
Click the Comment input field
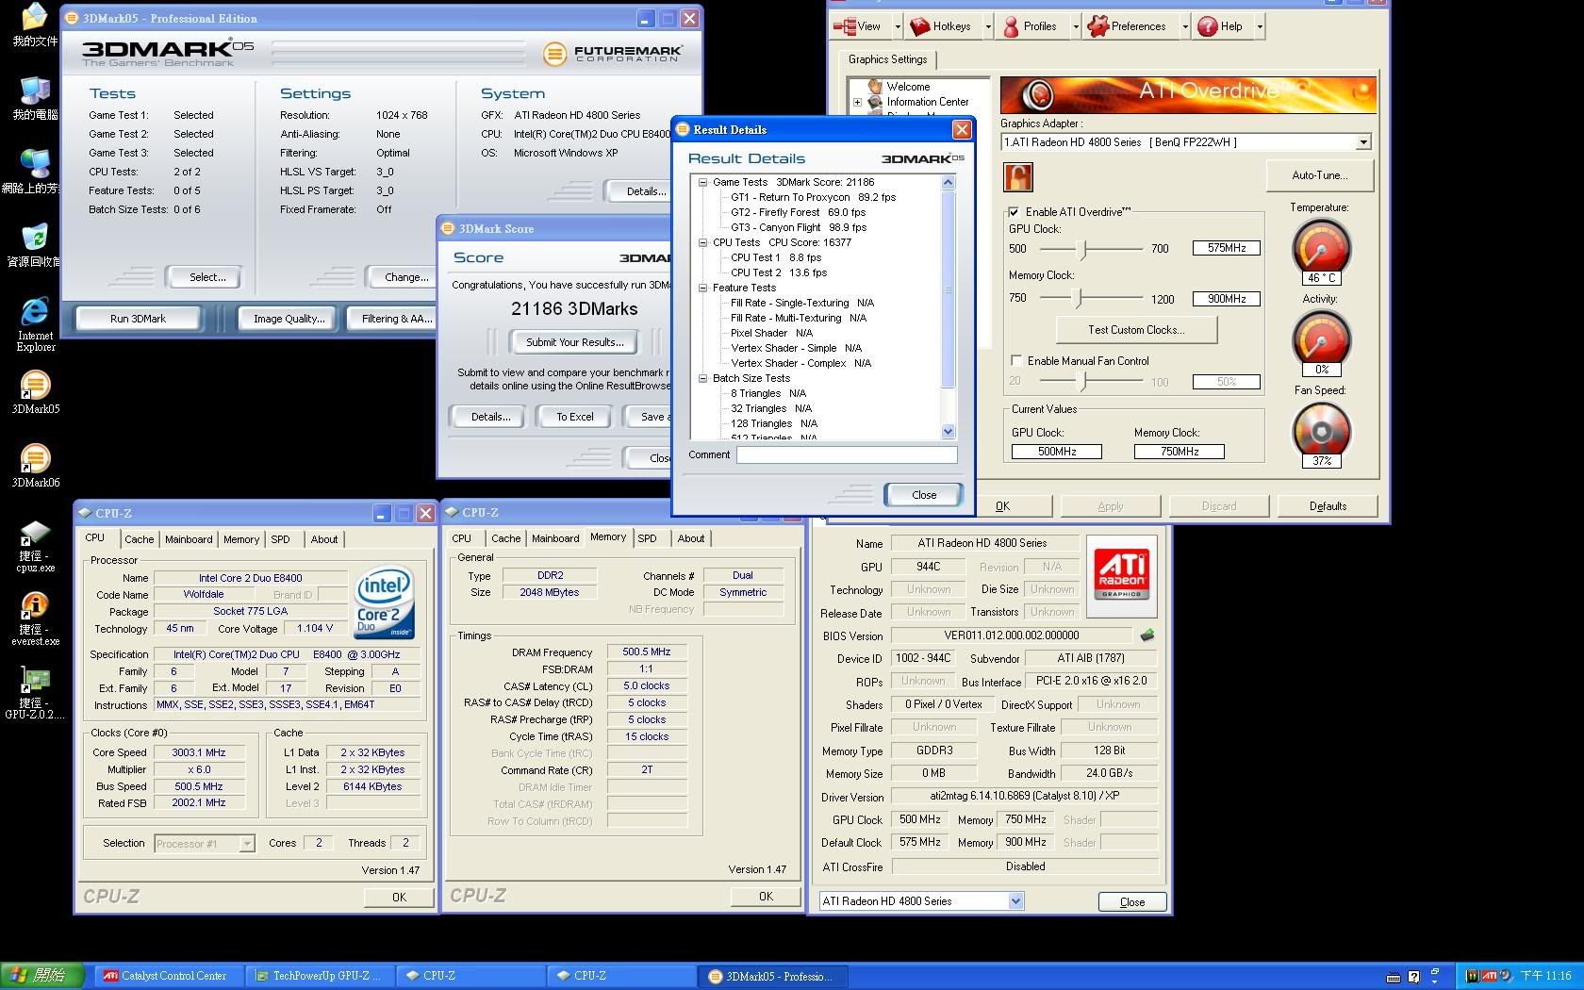[x=847, y=455]
